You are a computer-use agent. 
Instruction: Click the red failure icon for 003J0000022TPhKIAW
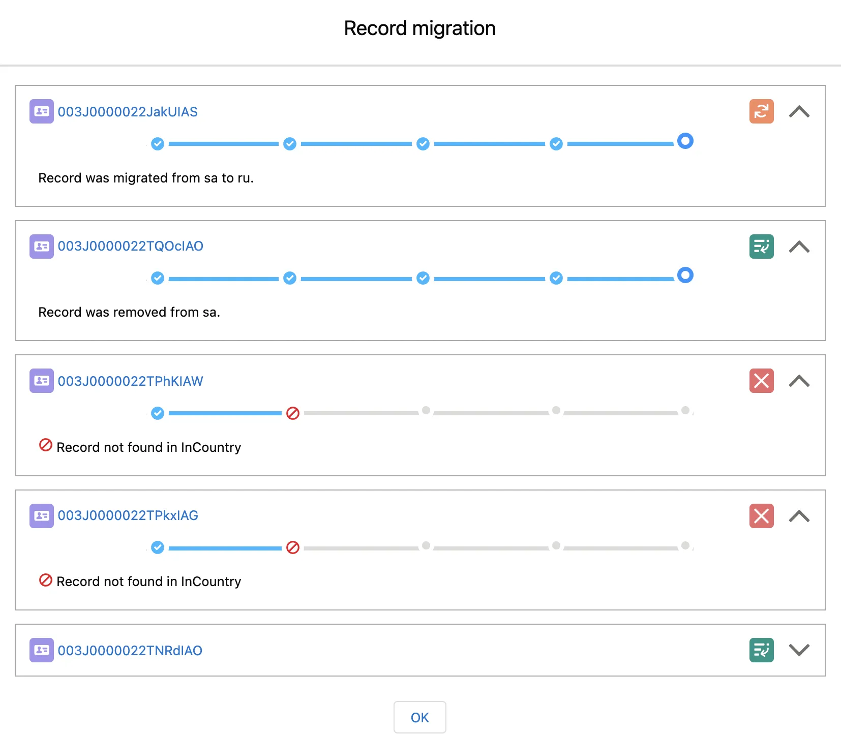coord(761,381)
